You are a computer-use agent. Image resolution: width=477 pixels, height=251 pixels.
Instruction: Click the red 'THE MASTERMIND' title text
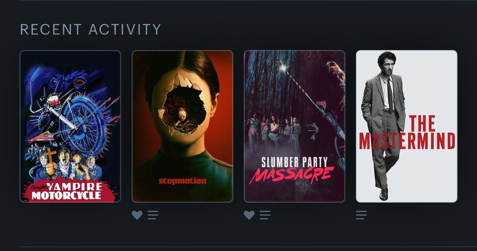[x=407, y=132]
